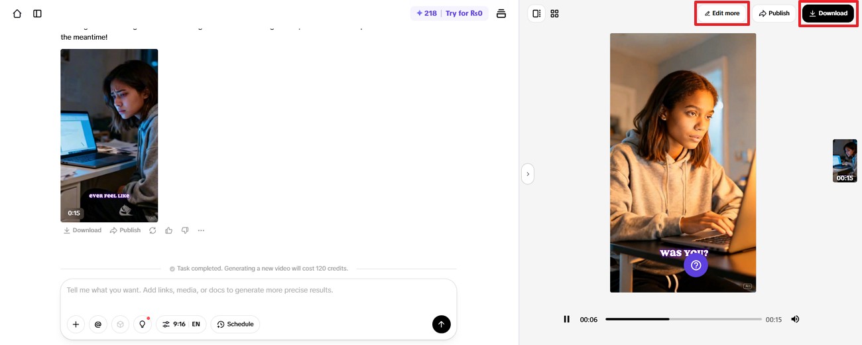The image size is (862, 345).
Task: Dislike the result with thumbs down
Action: tap(185, 230)
